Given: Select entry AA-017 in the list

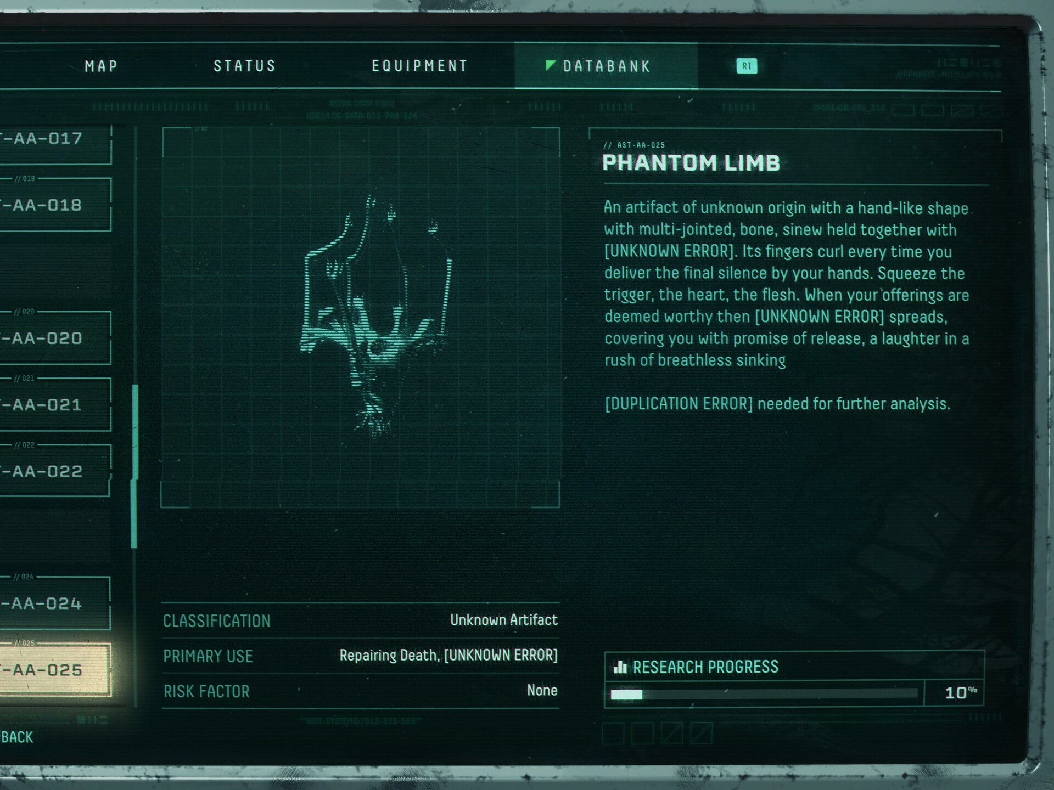Looking at the screenshot, I should [x=55, y=144].
